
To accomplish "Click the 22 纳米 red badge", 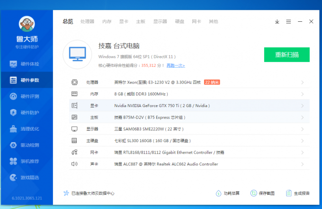I will 212,82.
